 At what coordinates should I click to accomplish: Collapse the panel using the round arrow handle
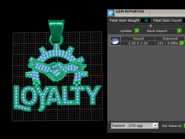tap(151, 26)
